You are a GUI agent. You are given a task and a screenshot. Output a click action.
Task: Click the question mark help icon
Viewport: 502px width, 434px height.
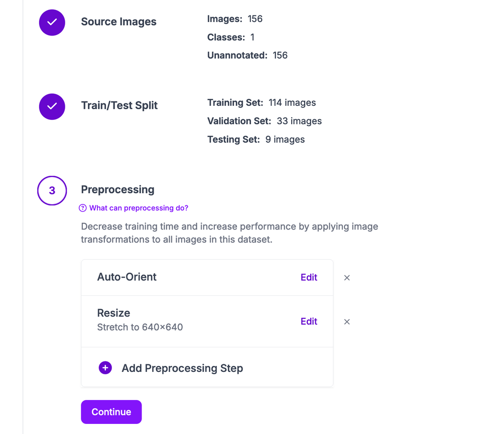(x=83, y=208)
